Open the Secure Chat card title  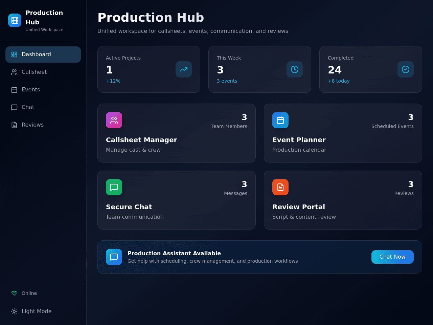click(129, 207)
